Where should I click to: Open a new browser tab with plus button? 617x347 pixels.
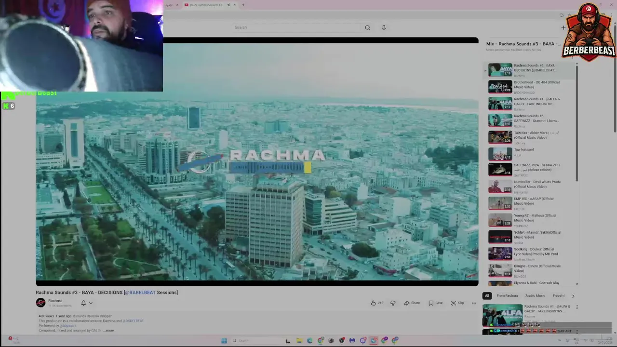(x=243, y=5)
